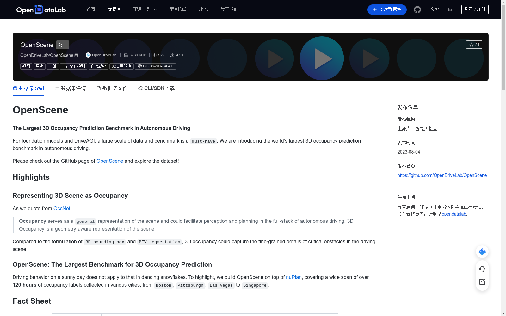The image size is (506, 316).
Task: Click the 三维物体检测 tag
Action: pos(74,66)
